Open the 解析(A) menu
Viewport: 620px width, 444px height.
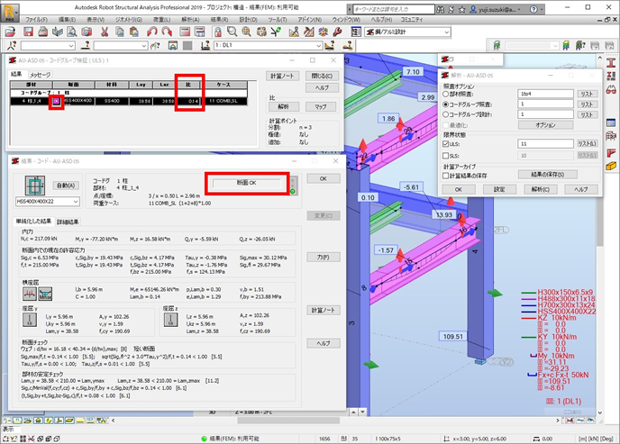pos(190,19)
